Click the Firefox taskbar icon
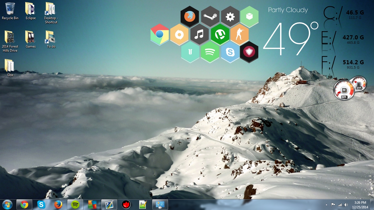 click(58, 205)
